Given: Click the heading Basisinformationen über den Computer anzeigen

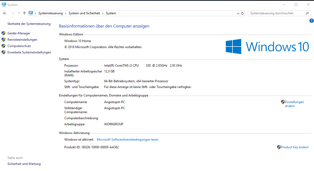Looking at the screenshot, I should [x=104, y=26].
